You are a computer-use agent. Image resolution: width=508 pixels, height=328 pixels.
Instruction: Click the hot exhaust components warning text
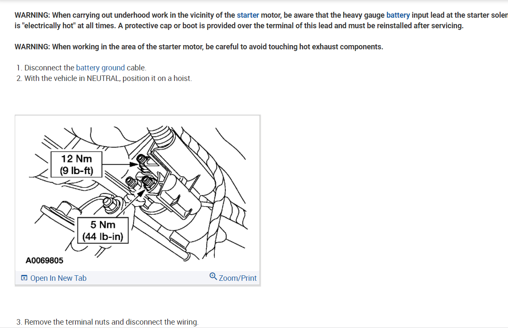199,46
